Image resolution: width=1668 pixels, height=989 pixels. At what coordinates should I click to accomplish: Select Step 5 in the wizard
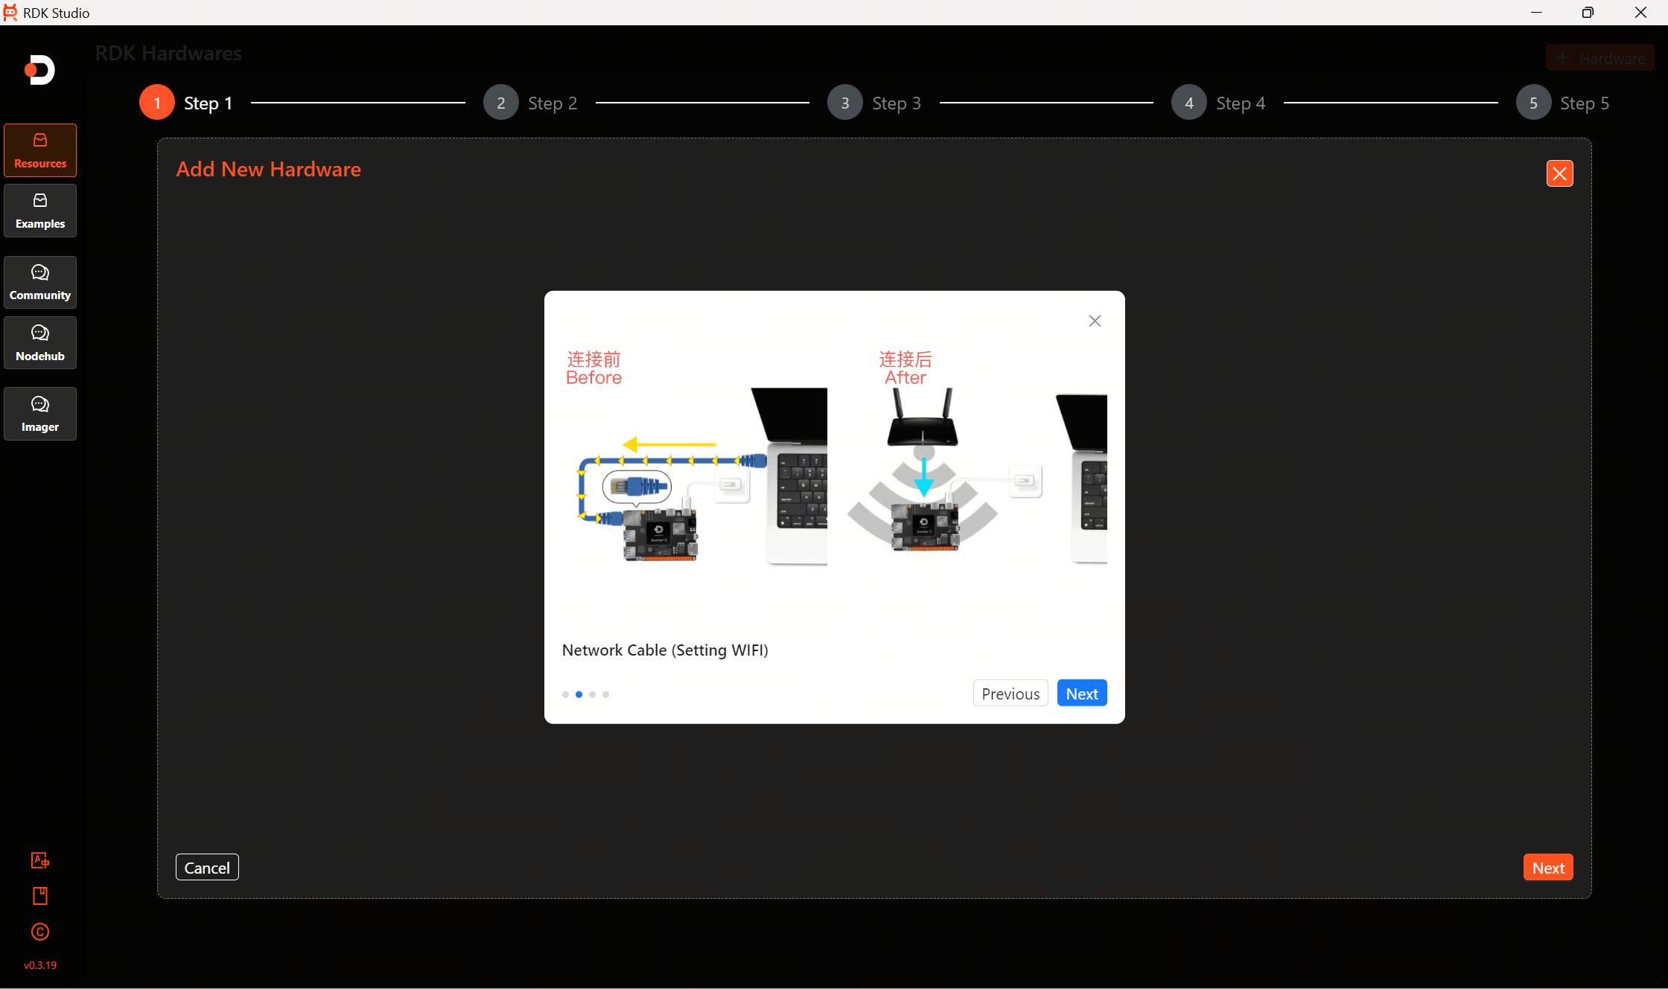pos(1533,102)
